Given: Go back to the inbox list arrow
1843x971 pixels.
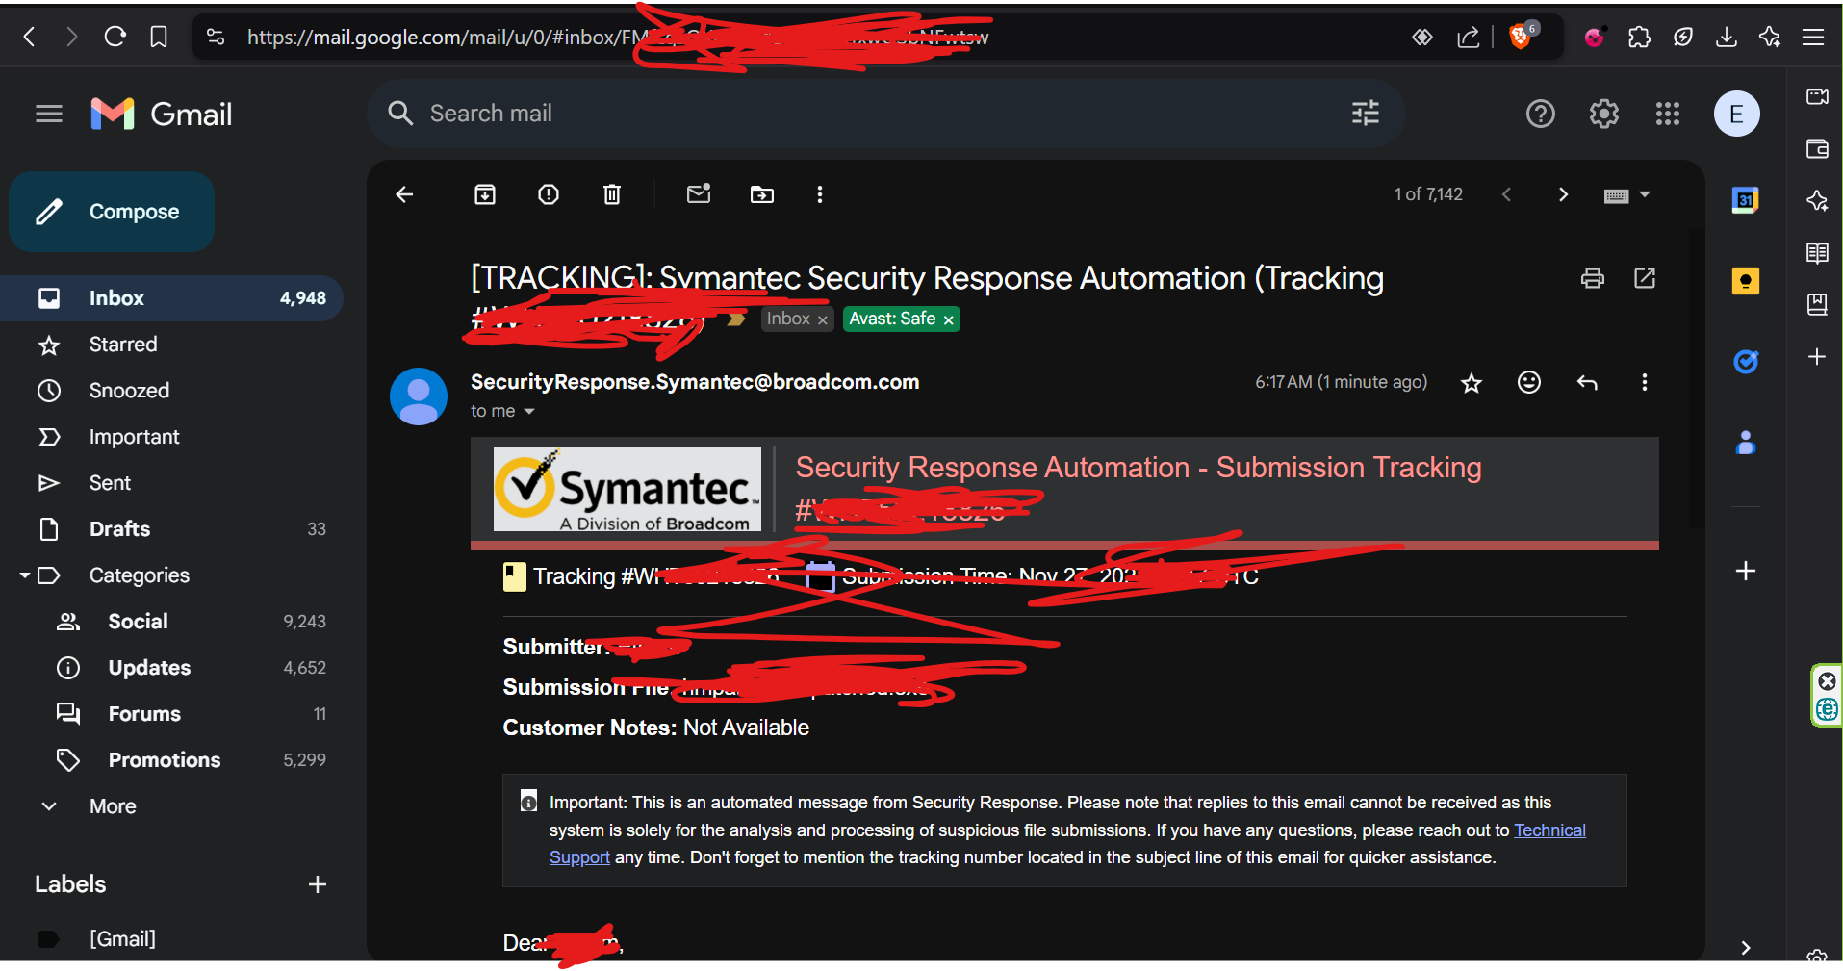Looking at the screenshot, I should click(405, 194).
